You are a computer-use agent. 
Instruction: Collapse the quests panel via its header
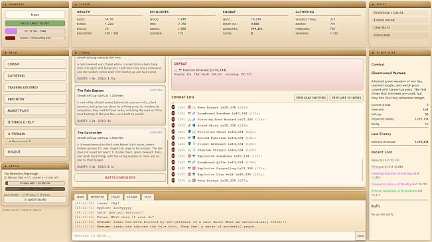[x=35, y=166]
